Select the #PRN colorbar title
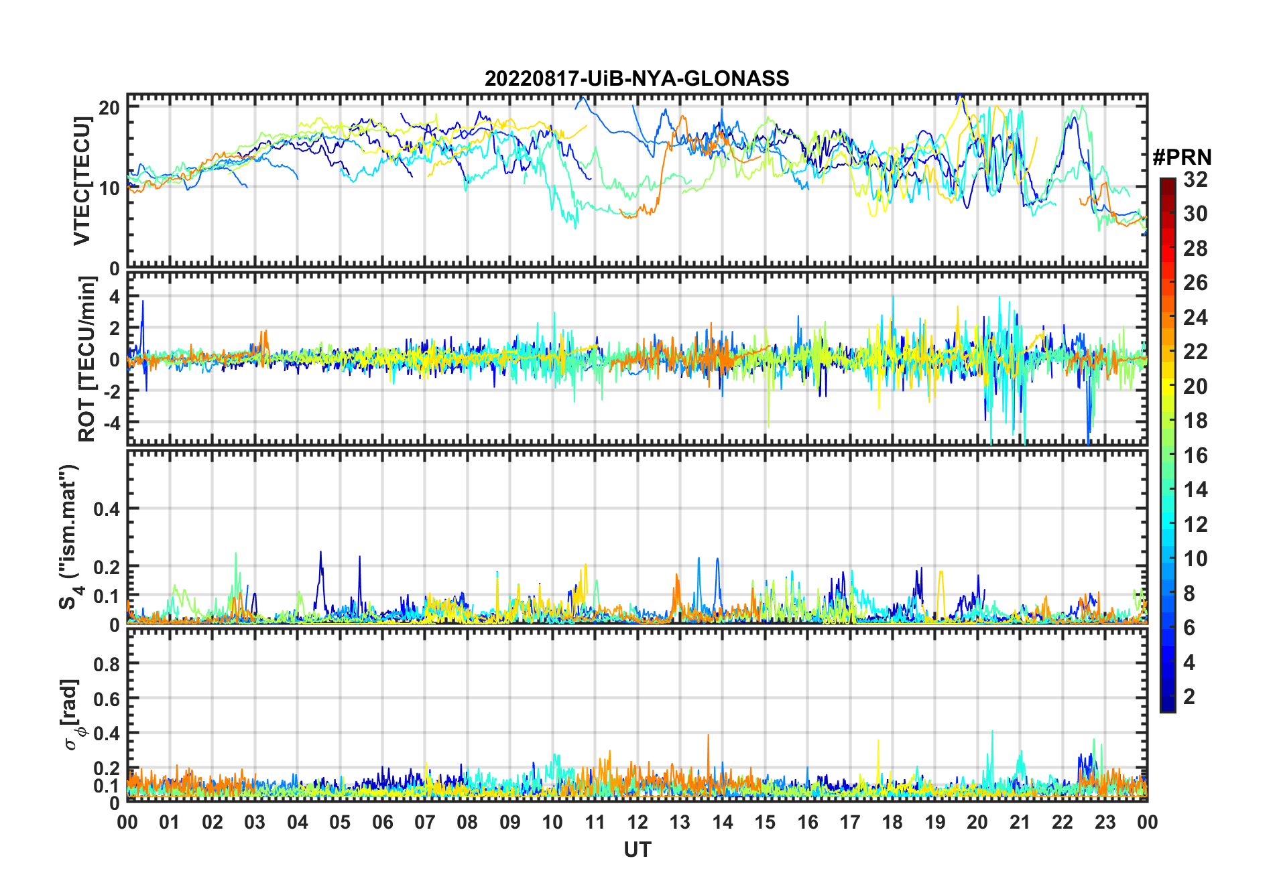Screen dimensions: 1275x891 coord(1182,157)
